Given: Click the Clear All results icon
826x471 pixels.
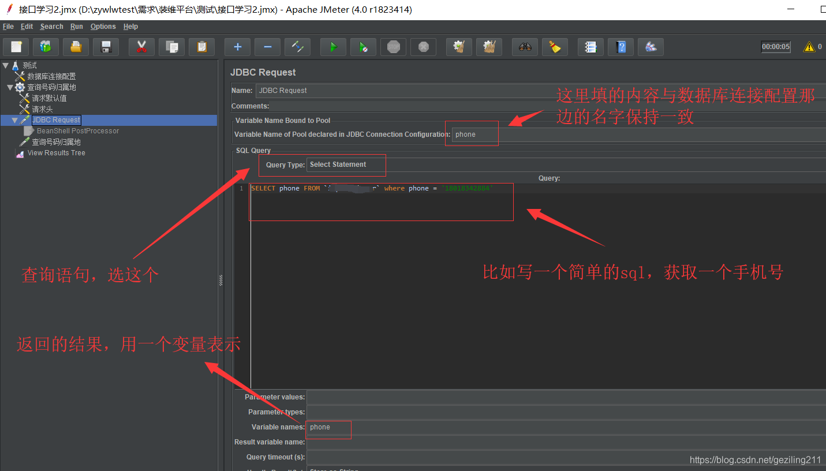Looking at the screenshot, I should 489,47.
